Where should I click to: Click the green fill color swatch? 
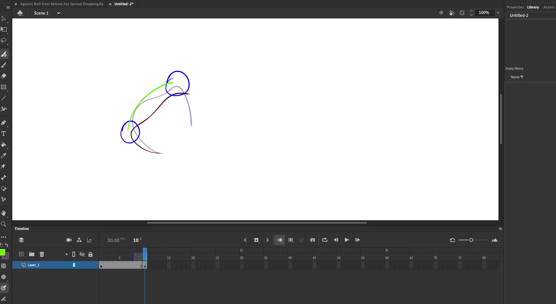(x=2, y=252)
